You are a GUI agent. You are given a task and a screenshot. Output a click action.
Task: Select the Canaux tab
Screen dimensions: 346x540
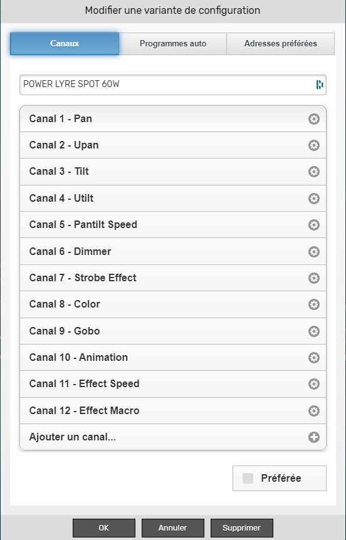tap(65, 44)
